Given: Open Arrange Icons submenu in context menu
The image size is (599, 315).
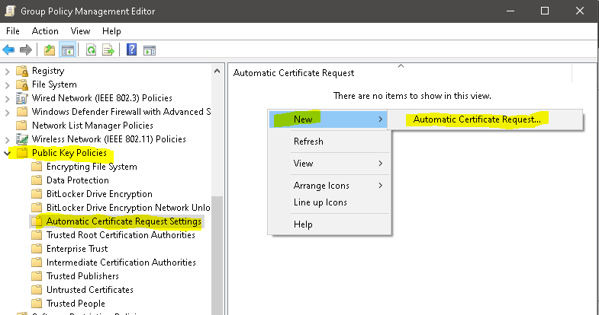Looking at the screenshot, I should (321, 186).
